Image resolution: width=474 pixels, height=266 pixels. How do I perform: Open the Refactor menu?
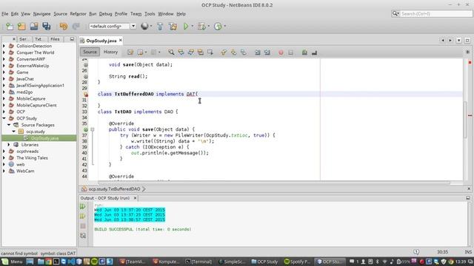coord(78,14)
